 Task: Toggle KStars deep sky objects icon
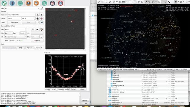point(149,2)
